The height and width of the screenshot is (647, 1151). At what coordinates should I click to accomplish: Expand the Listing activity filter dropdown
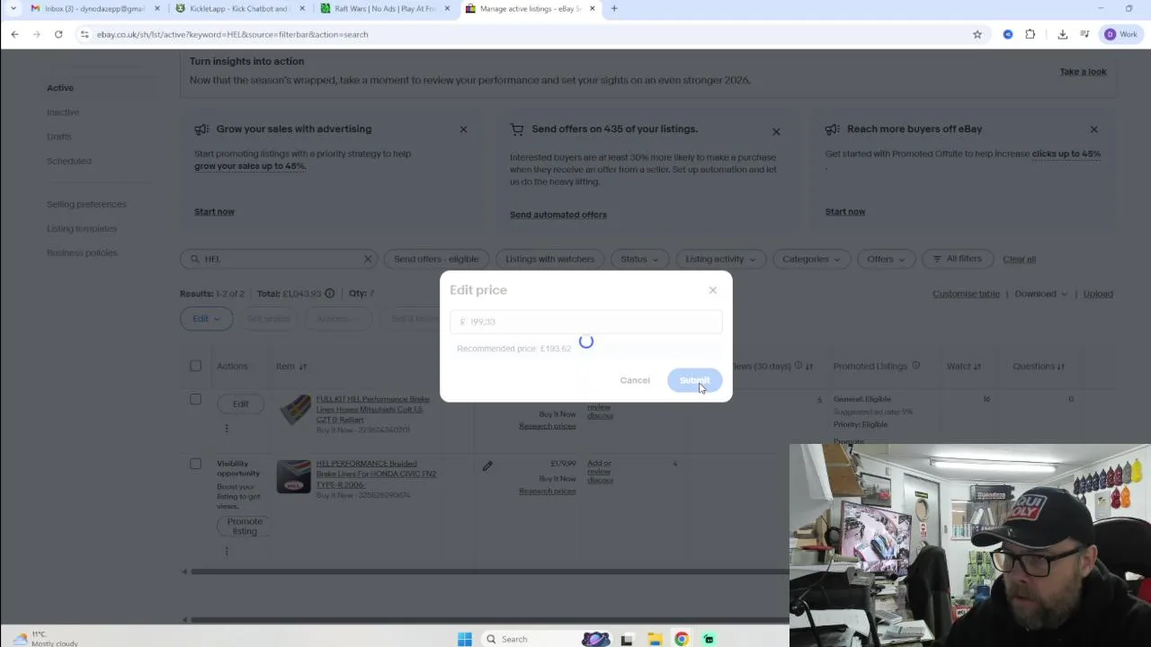pos(720,259)
